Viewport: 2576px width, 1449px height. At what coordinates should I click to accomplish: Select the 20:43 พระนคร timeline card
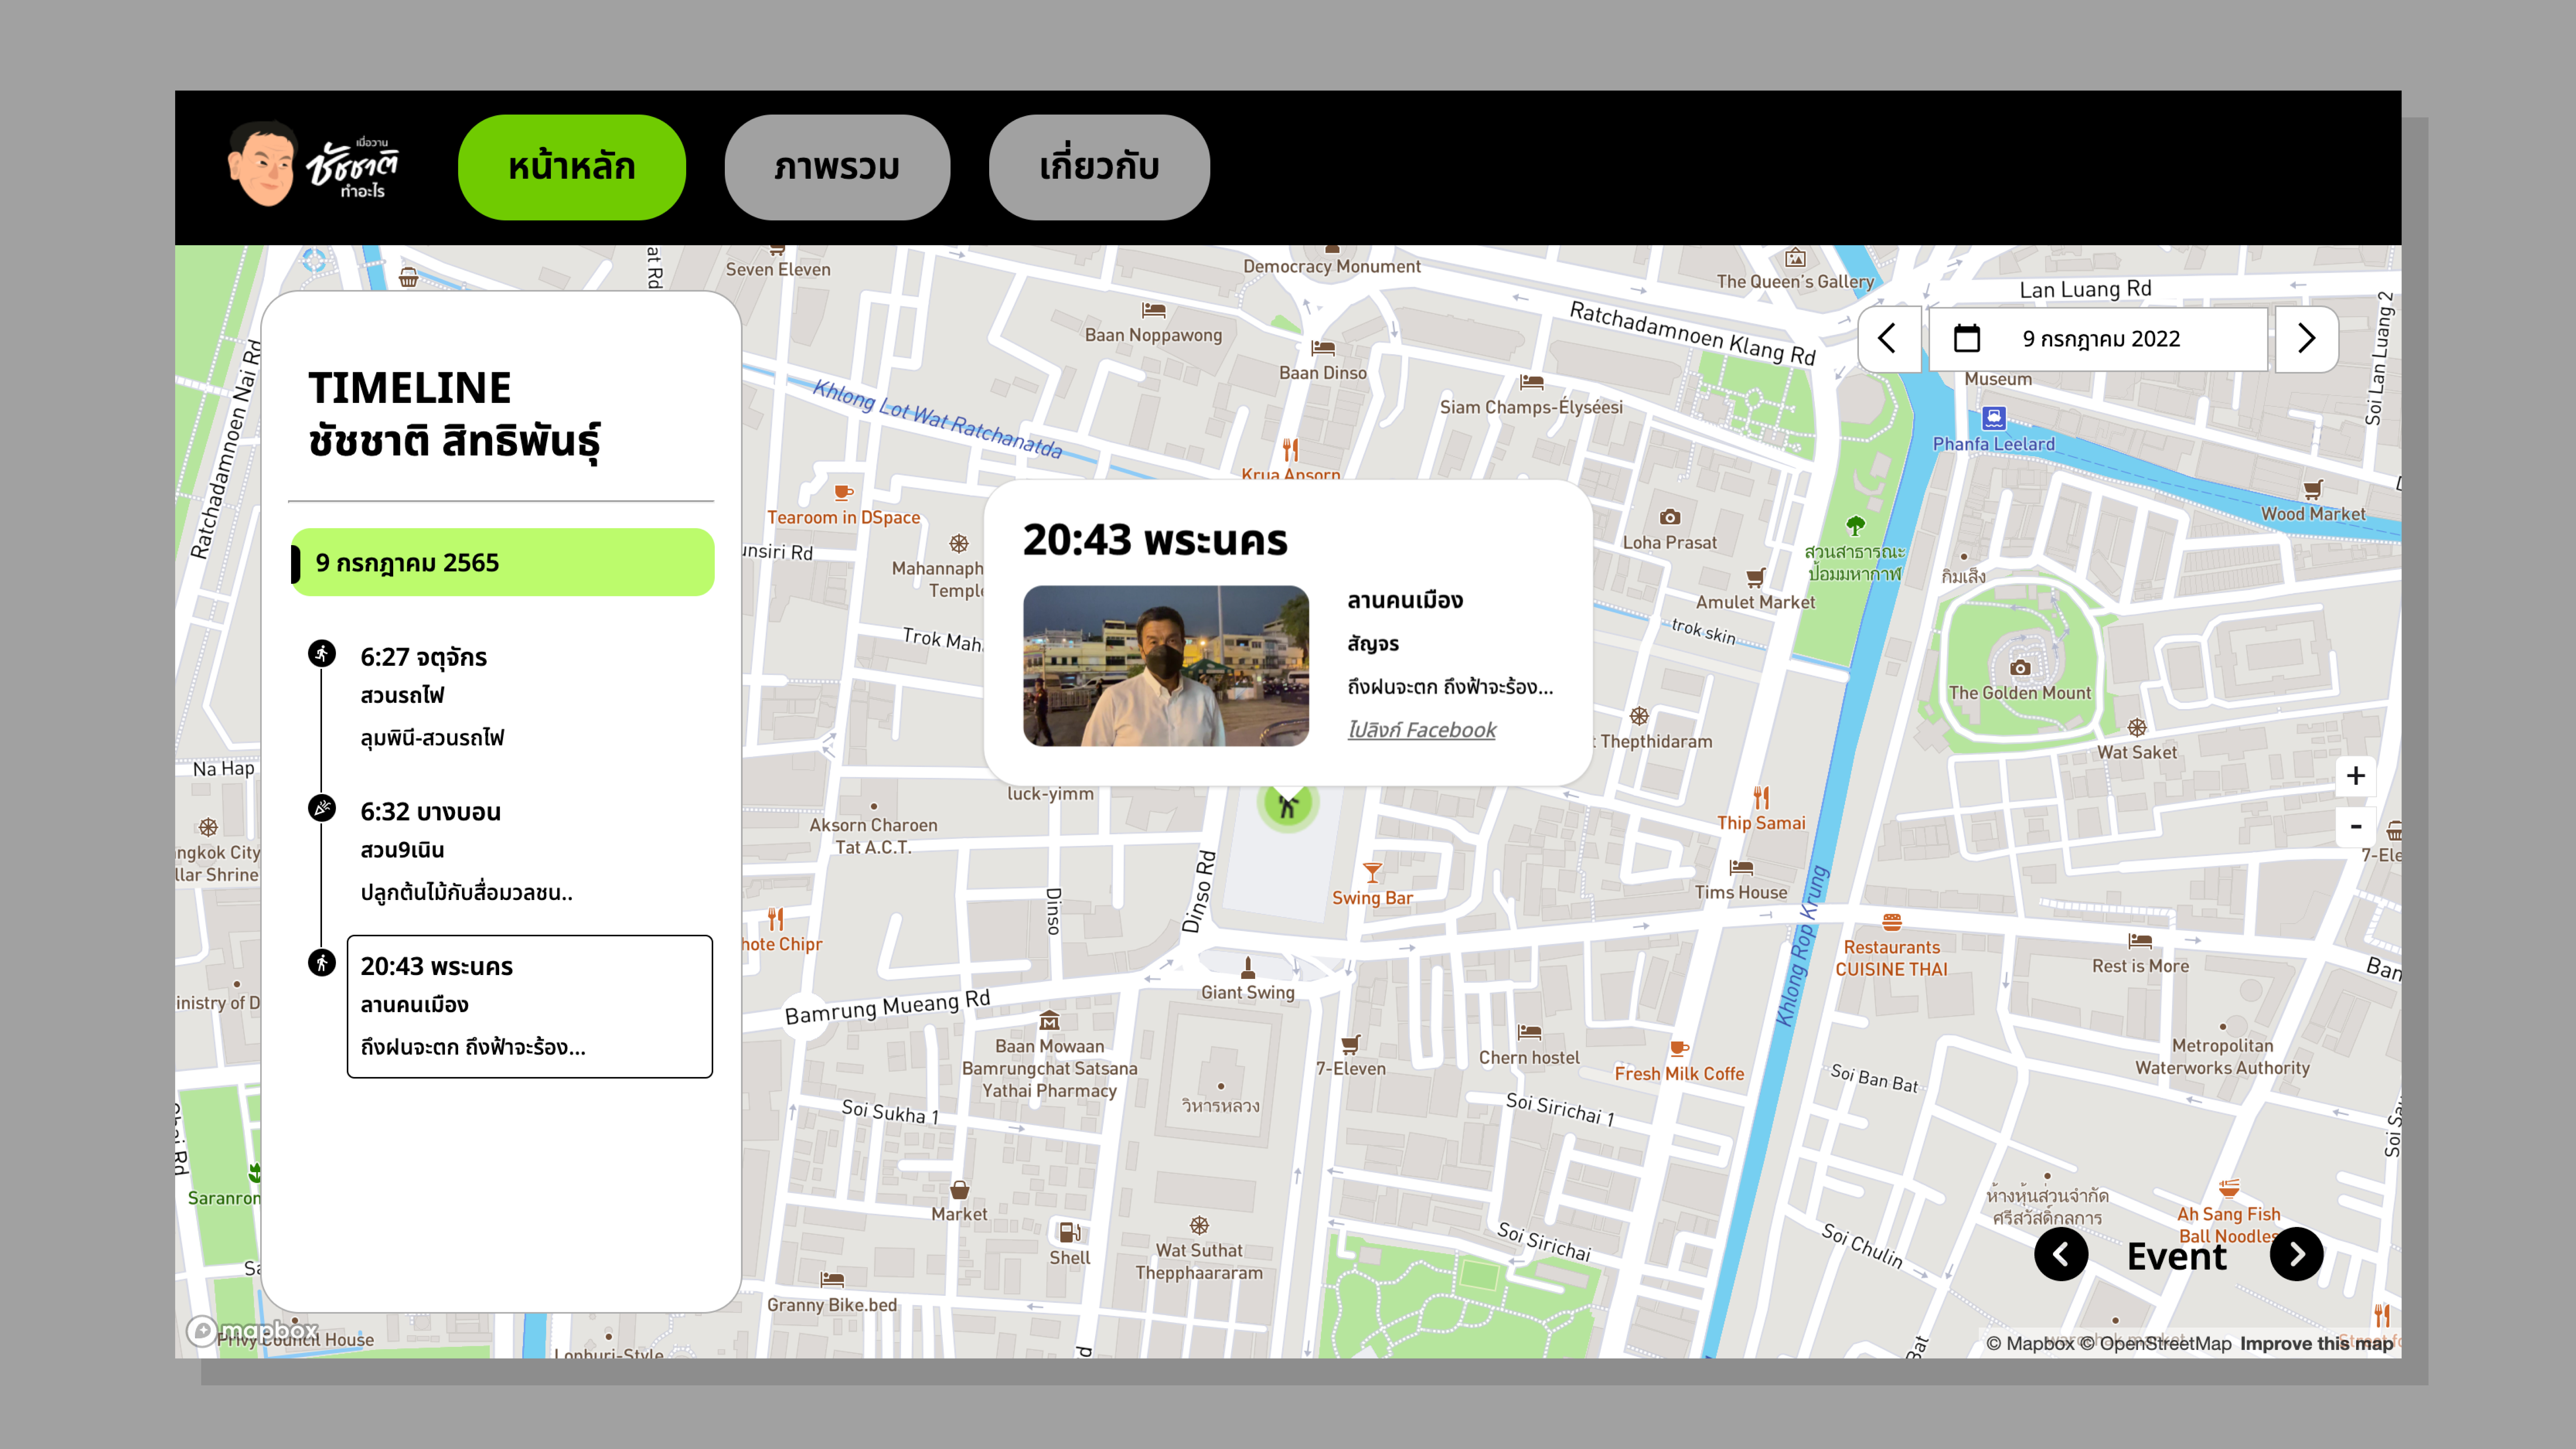530,1007
